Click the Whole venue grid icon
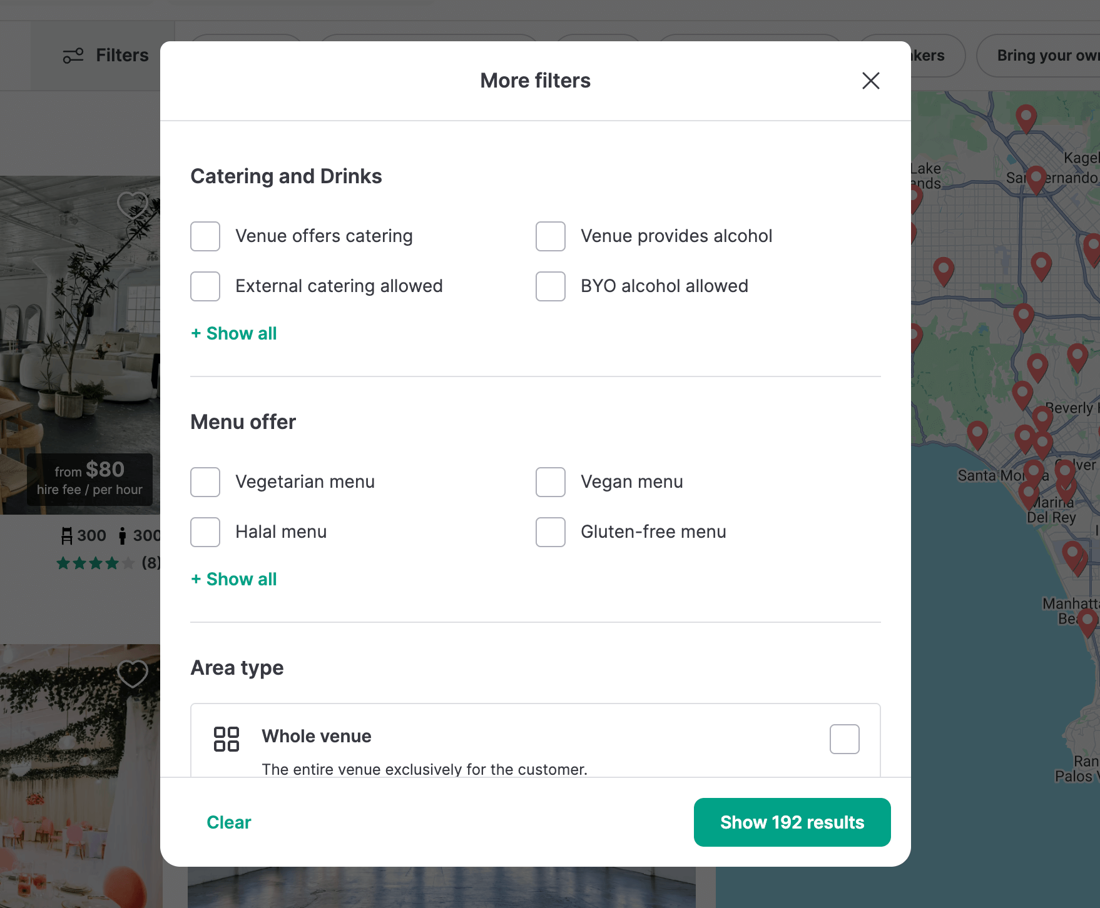Screen dimensions: 1100x908 coord(227,739)
